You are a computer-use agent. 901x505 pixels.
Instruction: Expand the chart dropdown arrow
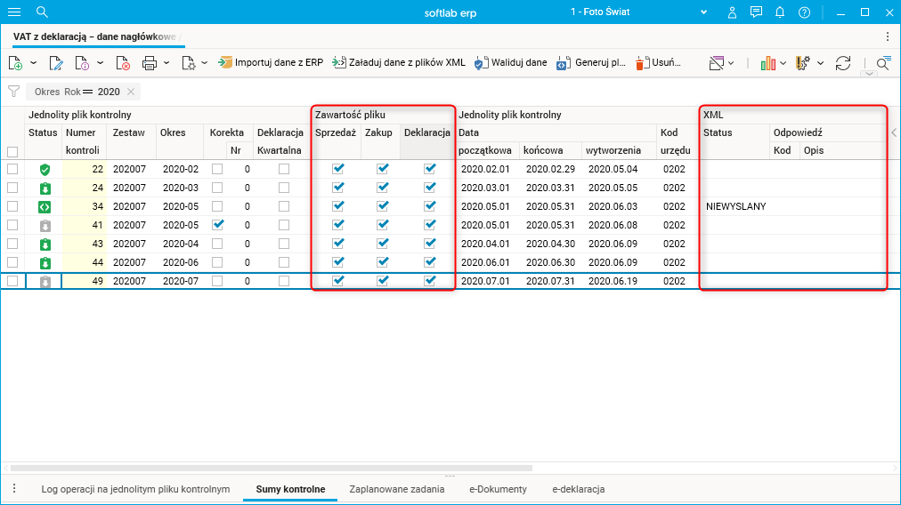click(x=783, y=62)
